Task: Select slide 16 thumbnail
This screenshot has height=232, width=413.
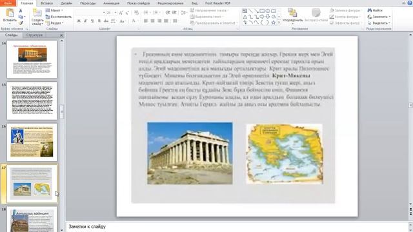Action: pos(32,142)
